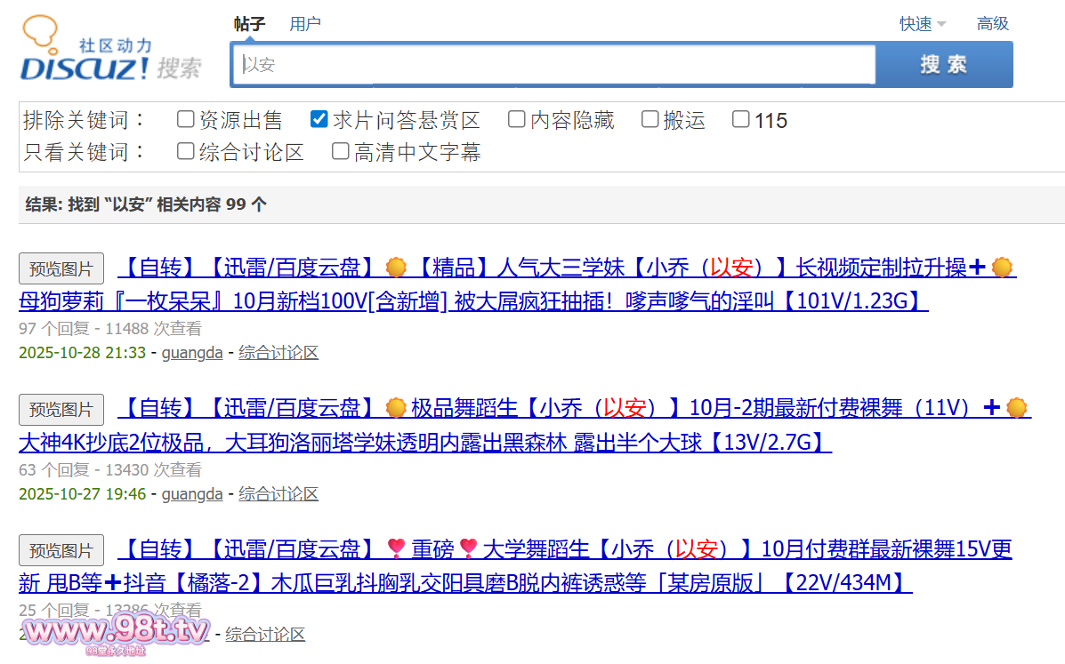Uncheck the 求片问答悬赏区 checkbox

[x=319, y=119]
